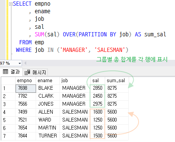
Task: Click cell 7654 in empno column
Action: click(x=26, y=128)
